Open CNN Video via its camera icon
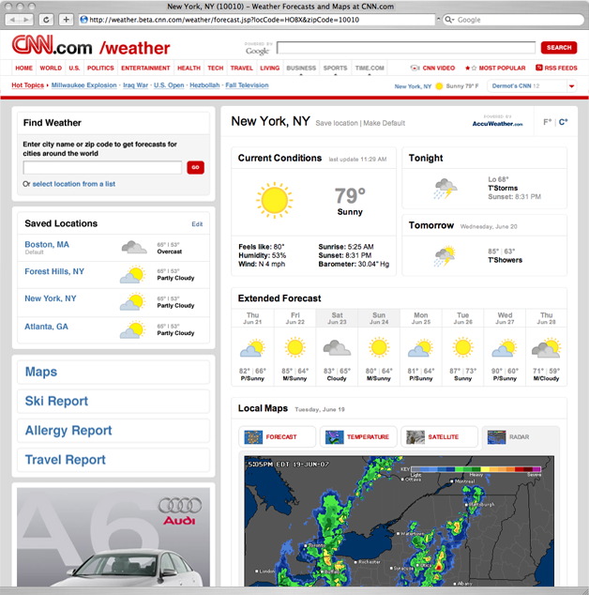 415,68
